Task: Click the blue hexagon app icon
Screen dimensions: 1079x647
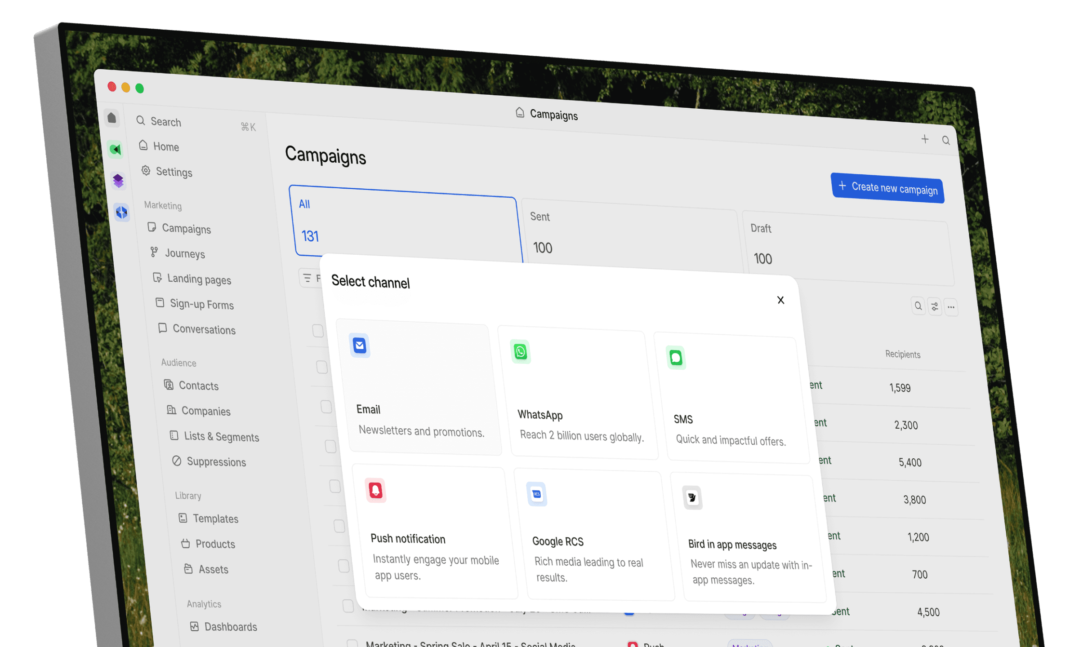Action: 121,212
